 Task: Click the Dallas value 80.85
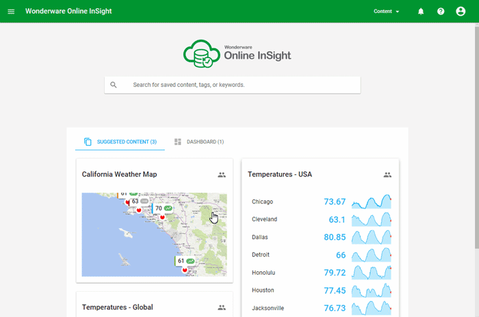(x=335, y=237)
